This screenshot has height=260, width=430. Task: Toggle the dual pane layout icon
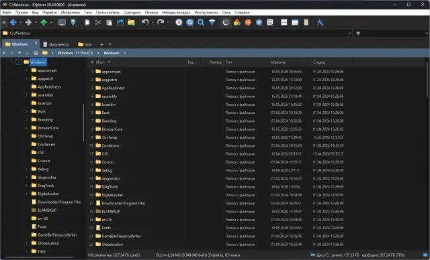pos(284,22)
